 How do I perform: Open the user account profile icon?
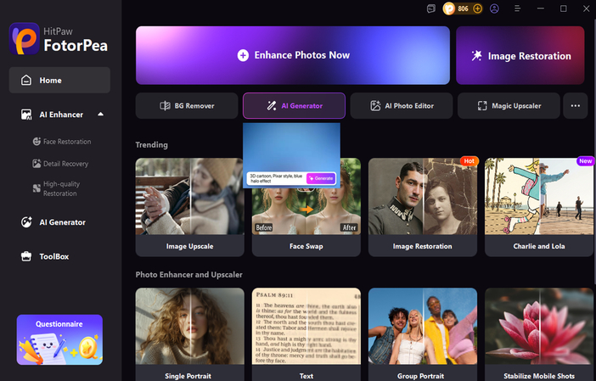pyautogui.click(x=494, y=8)
